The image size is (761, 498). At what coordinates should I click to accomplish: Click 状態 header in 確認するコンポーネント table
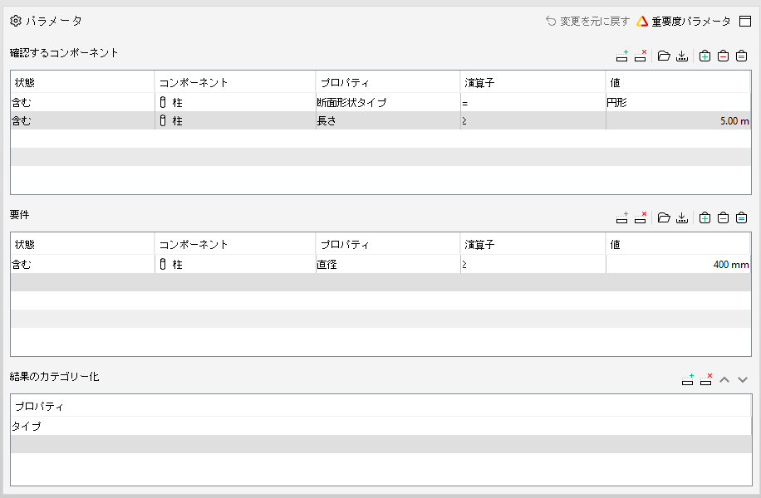tap(82, 82)
